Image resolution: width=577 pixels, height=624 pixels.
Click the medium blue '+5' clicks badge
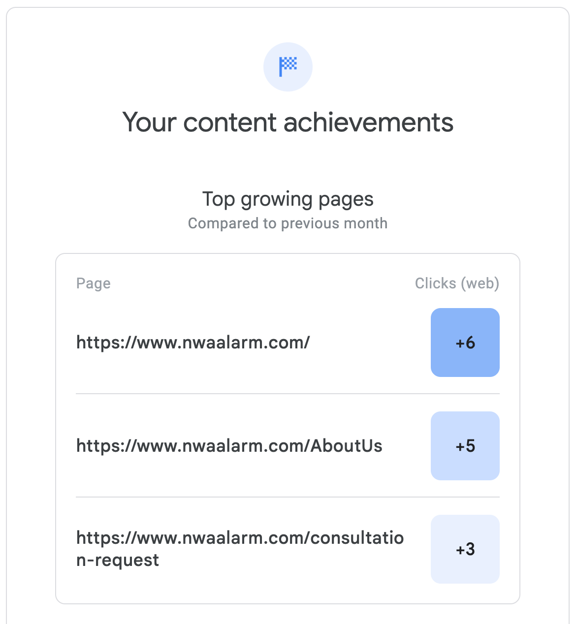[465, 446]
